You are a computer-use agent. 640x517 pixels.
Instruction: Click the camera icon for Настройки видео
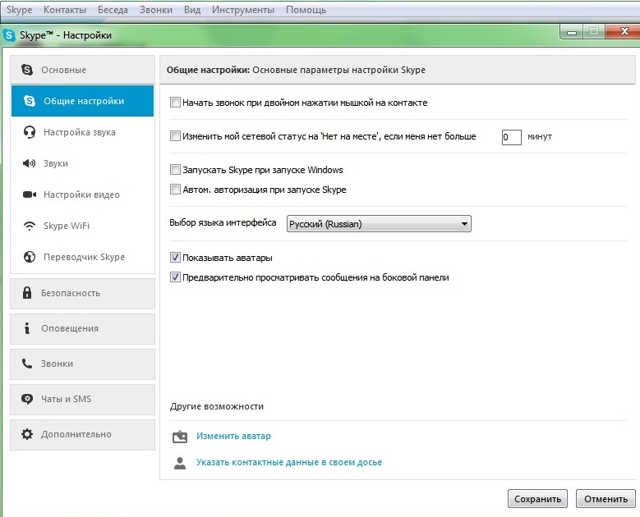coord(30,194)
